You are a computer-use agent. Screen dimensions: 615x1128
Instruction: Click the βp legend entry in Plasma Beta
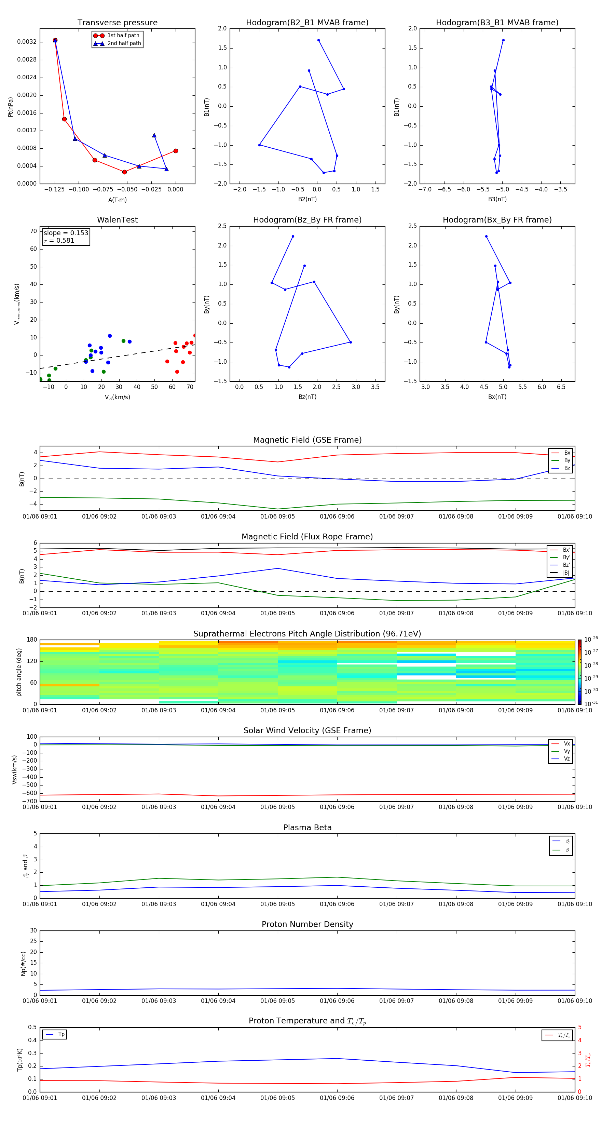tap(561, 841)
